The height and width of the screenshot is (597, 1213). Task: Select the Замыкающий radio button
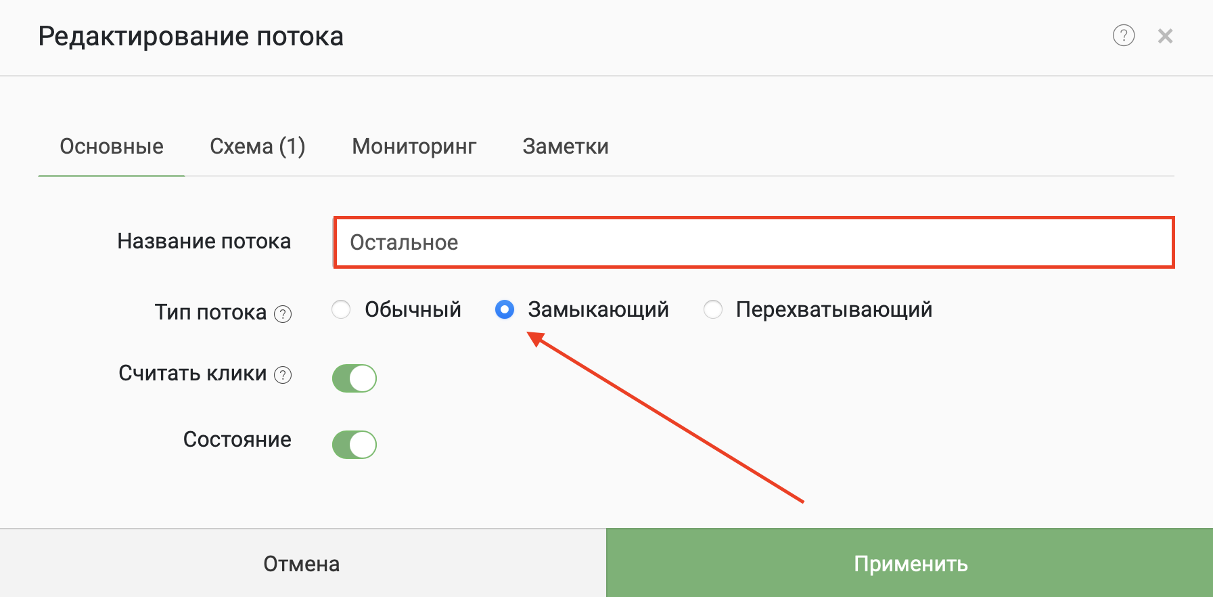tap(505, 309)
